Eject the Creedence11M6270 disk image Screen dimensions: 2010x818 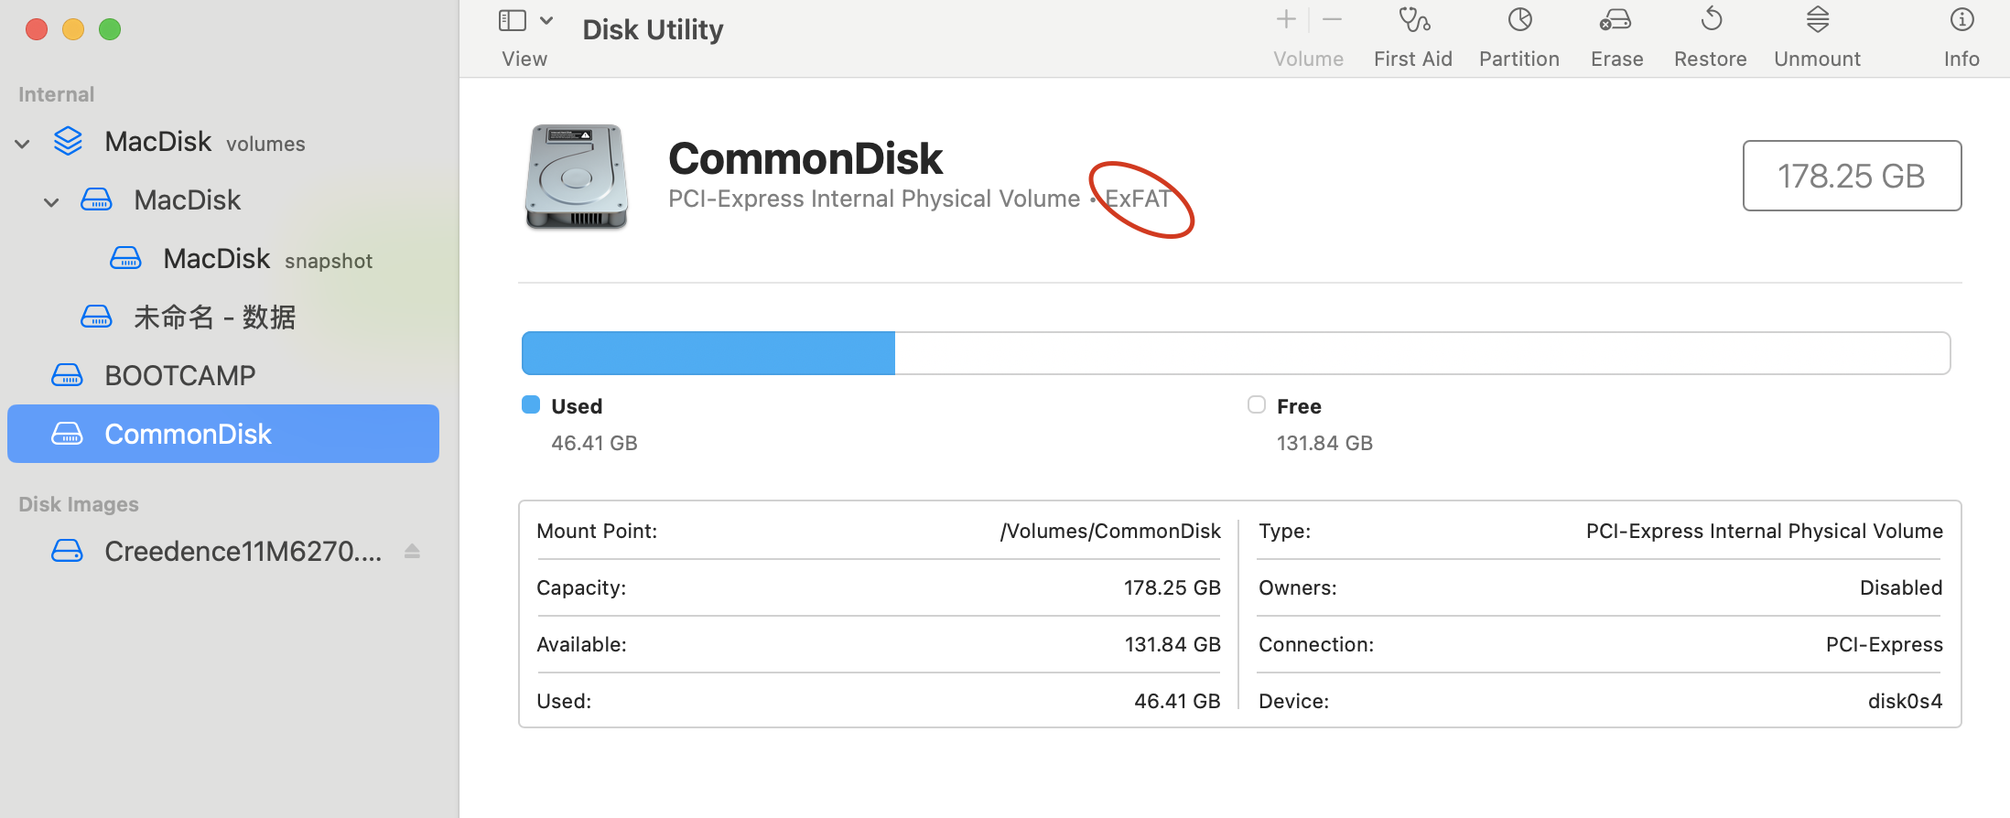pos(412,550)
